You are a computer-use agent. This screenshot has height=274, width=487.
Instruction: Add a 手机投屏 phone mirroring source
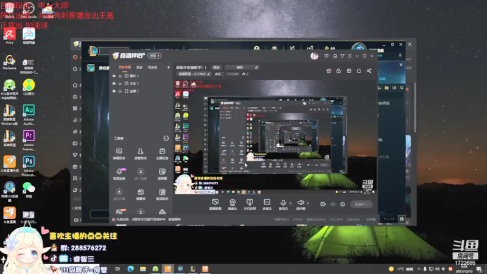(250, 205)
